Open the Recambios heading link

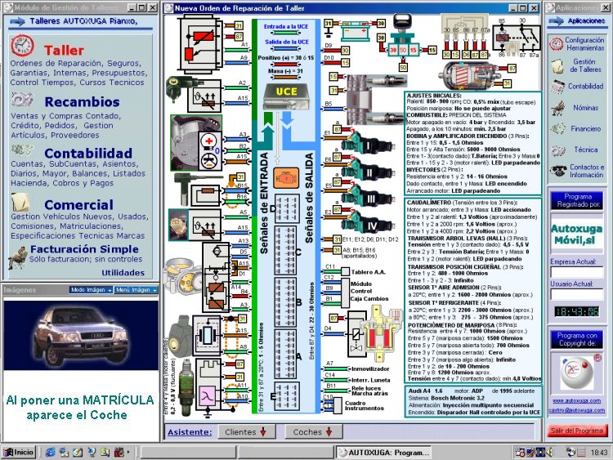82,101
